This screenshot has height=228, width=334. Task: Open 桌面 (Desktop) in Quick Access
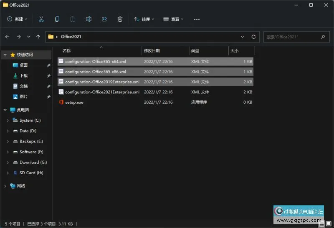pos(23,65)
